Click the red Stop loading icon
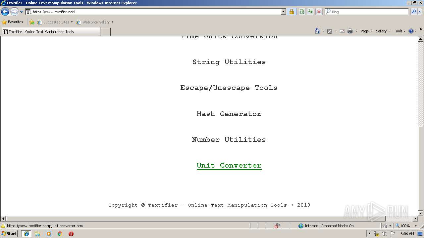The width and height of the screenshot is (424, 238). coord(319,12)
